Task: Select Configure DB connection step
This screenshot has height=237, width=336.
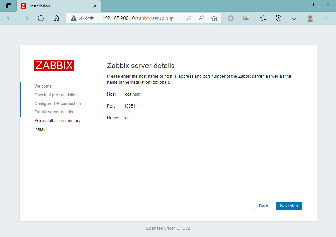Action: click(58, 104)
